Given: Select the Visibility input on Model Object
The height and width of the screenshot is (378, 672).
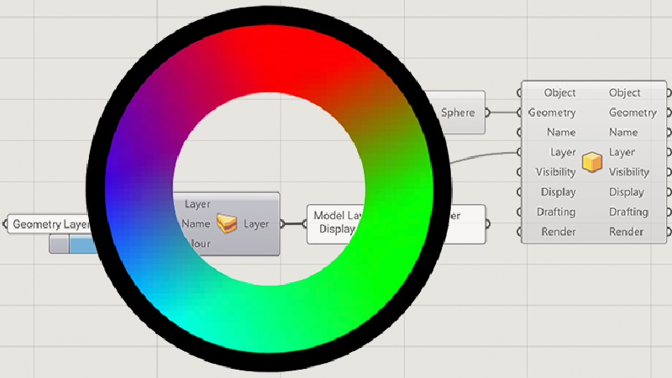Looking at the screenshot, I should tap(555, 172).
